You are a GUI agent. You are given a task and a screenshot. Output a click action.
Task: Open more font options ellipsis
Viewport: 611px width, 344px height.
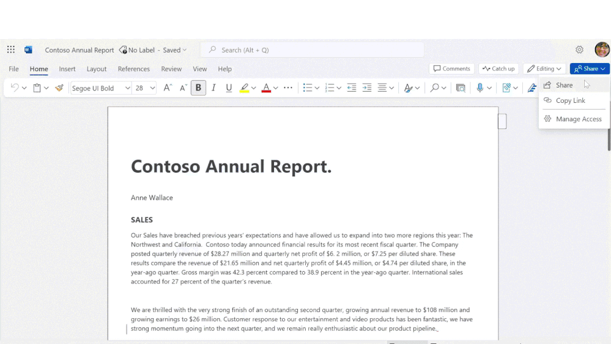click(288, 88)
